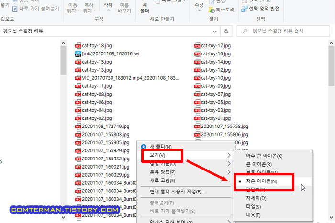
Task: Open the 복사 위치 dropdown in ribbon
Action: pyautogui.click(x=89, y=8)
